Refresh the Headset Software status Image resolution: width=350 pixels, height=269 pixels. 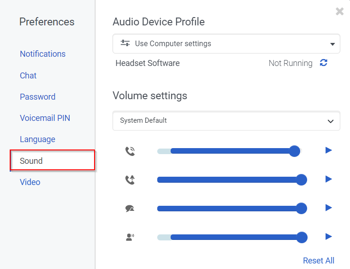[x=324, y=63]
